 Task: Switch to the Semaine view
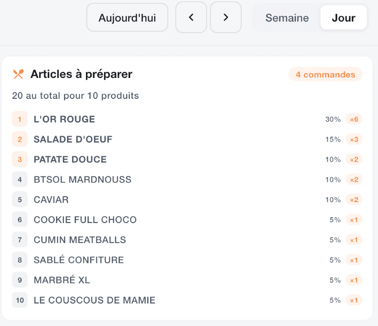(287, 18)
